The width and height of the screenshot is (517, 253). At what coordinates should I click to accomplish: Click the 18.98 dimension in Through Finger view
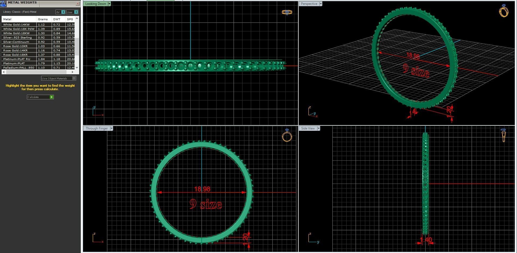click(x=202, y=189)
